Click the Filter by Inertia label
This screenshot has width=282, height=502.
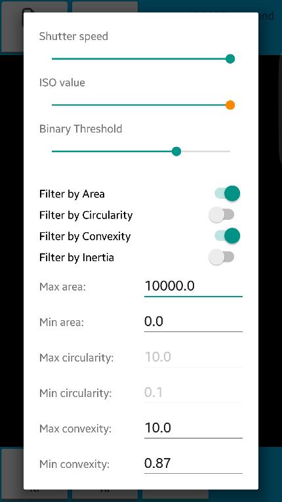coord(77,257)
